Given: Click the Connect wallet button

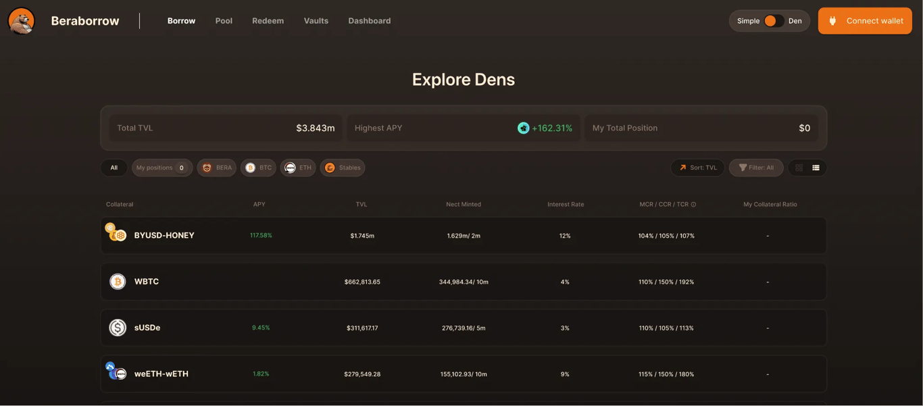Looking at the screenshot, I should point(865,21).
